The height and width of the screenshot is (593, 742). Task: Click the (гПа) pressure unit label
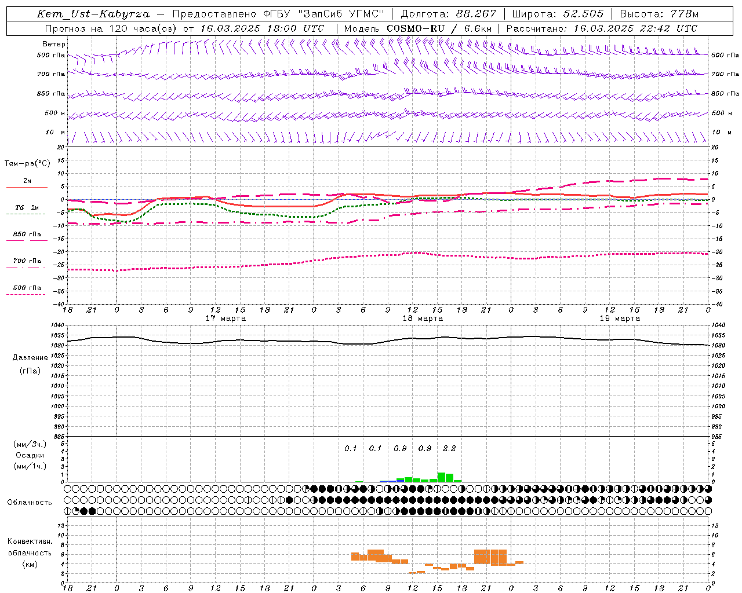coord(30,371)
